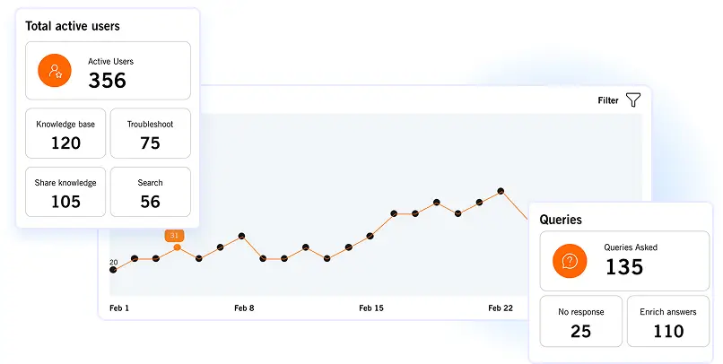Click the highlighted orange data point 31

(177, 247)
